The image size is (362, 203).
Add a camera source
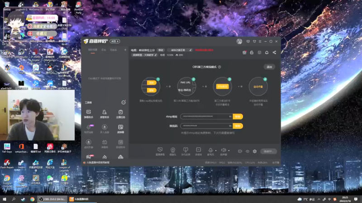[173, 151]
